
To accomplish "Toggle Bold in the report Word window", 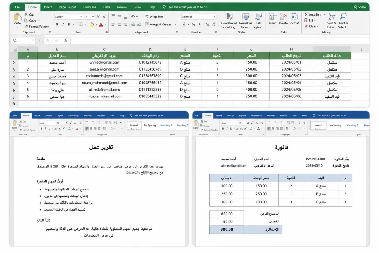I will tap(41, 129).
